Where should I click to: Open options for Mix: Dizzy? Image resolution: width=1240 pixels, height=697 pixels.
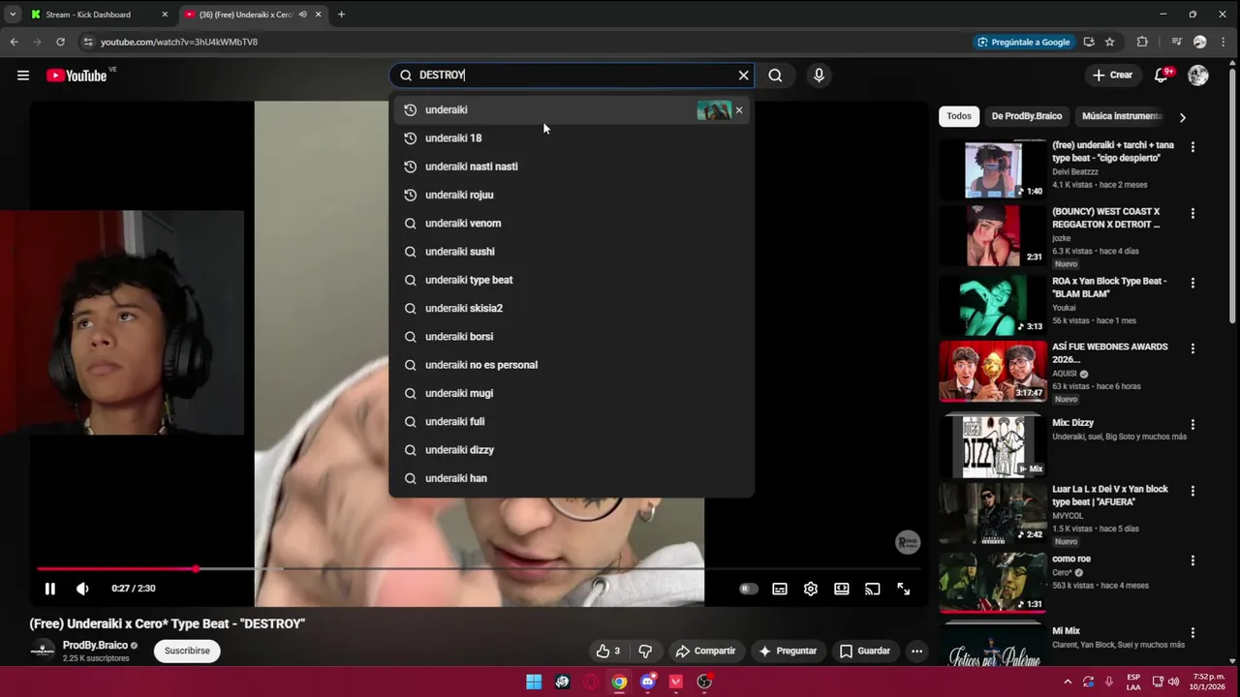[x=1193, y=425]
